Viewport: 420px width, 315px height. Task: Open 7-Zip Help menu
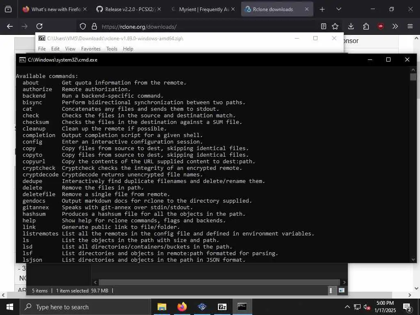click(128, 49)
